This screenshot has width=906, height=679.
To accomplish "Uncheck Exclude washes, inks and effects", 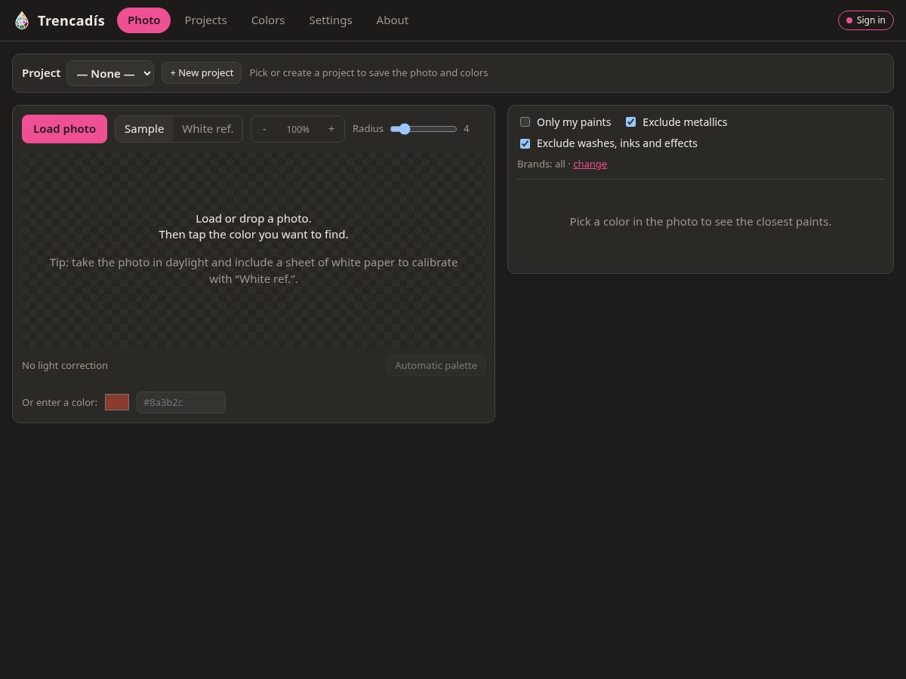I will pyautogui.click(x=525, y=143).
